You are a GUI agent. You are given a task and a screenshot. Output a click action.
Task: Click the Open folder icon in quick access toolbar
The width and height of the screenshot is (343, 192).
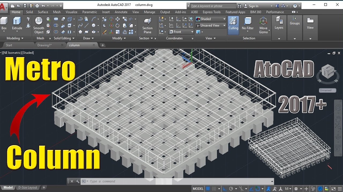click(x=18, y=6)
